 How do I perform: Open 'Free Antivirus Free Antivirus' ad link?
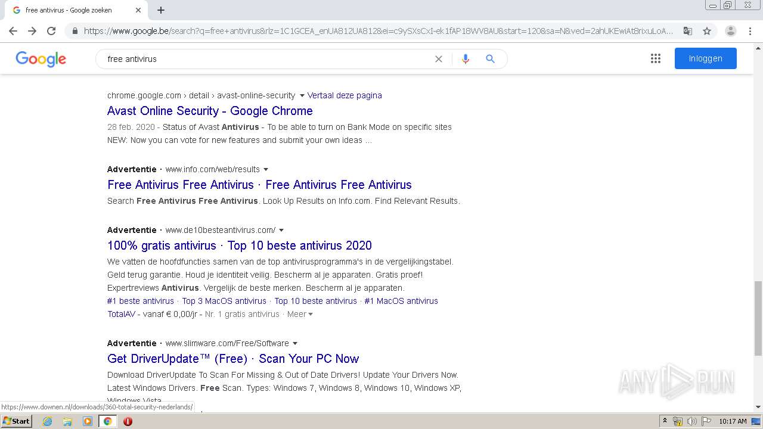click(x=259, y=185)
